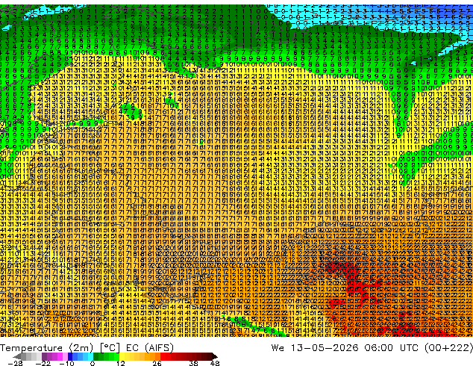Click the gray left arrow end of legend
The image size is (473, 366).
pos(16,356)
